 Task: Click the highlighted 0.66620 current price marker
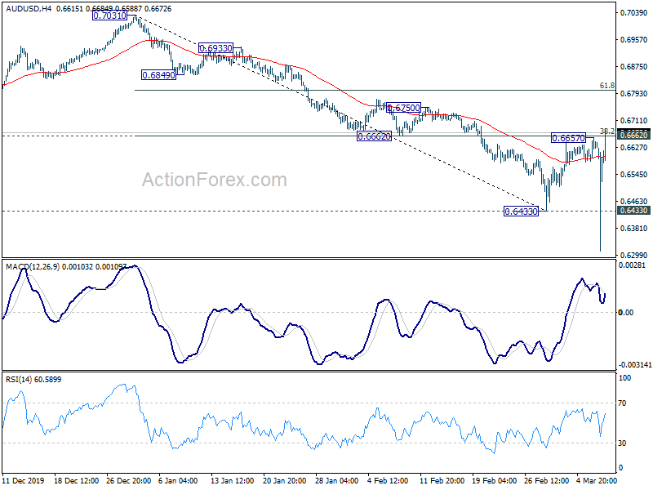tap(633, 135)
